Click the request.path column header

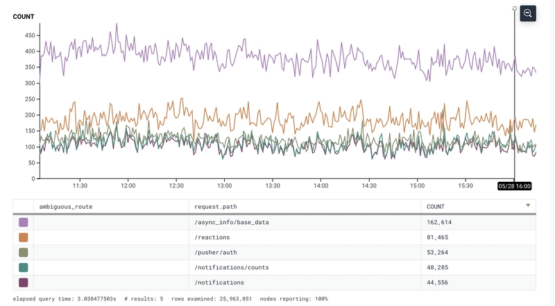point(217,207)
